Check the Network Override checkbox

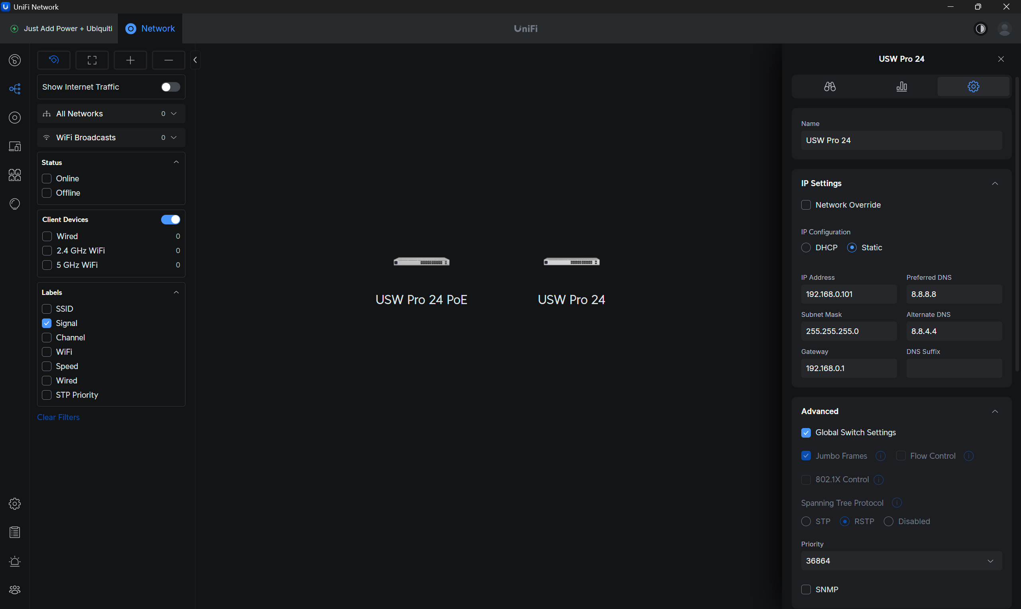pos(806,205)
